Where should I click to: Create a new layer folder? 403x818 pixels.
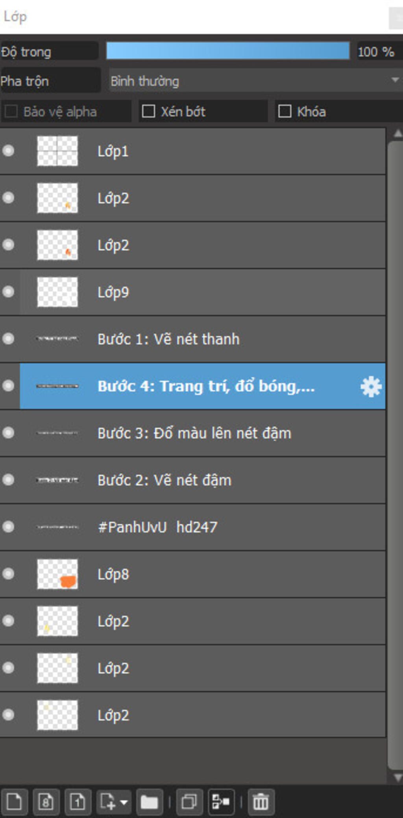[150, 802]
